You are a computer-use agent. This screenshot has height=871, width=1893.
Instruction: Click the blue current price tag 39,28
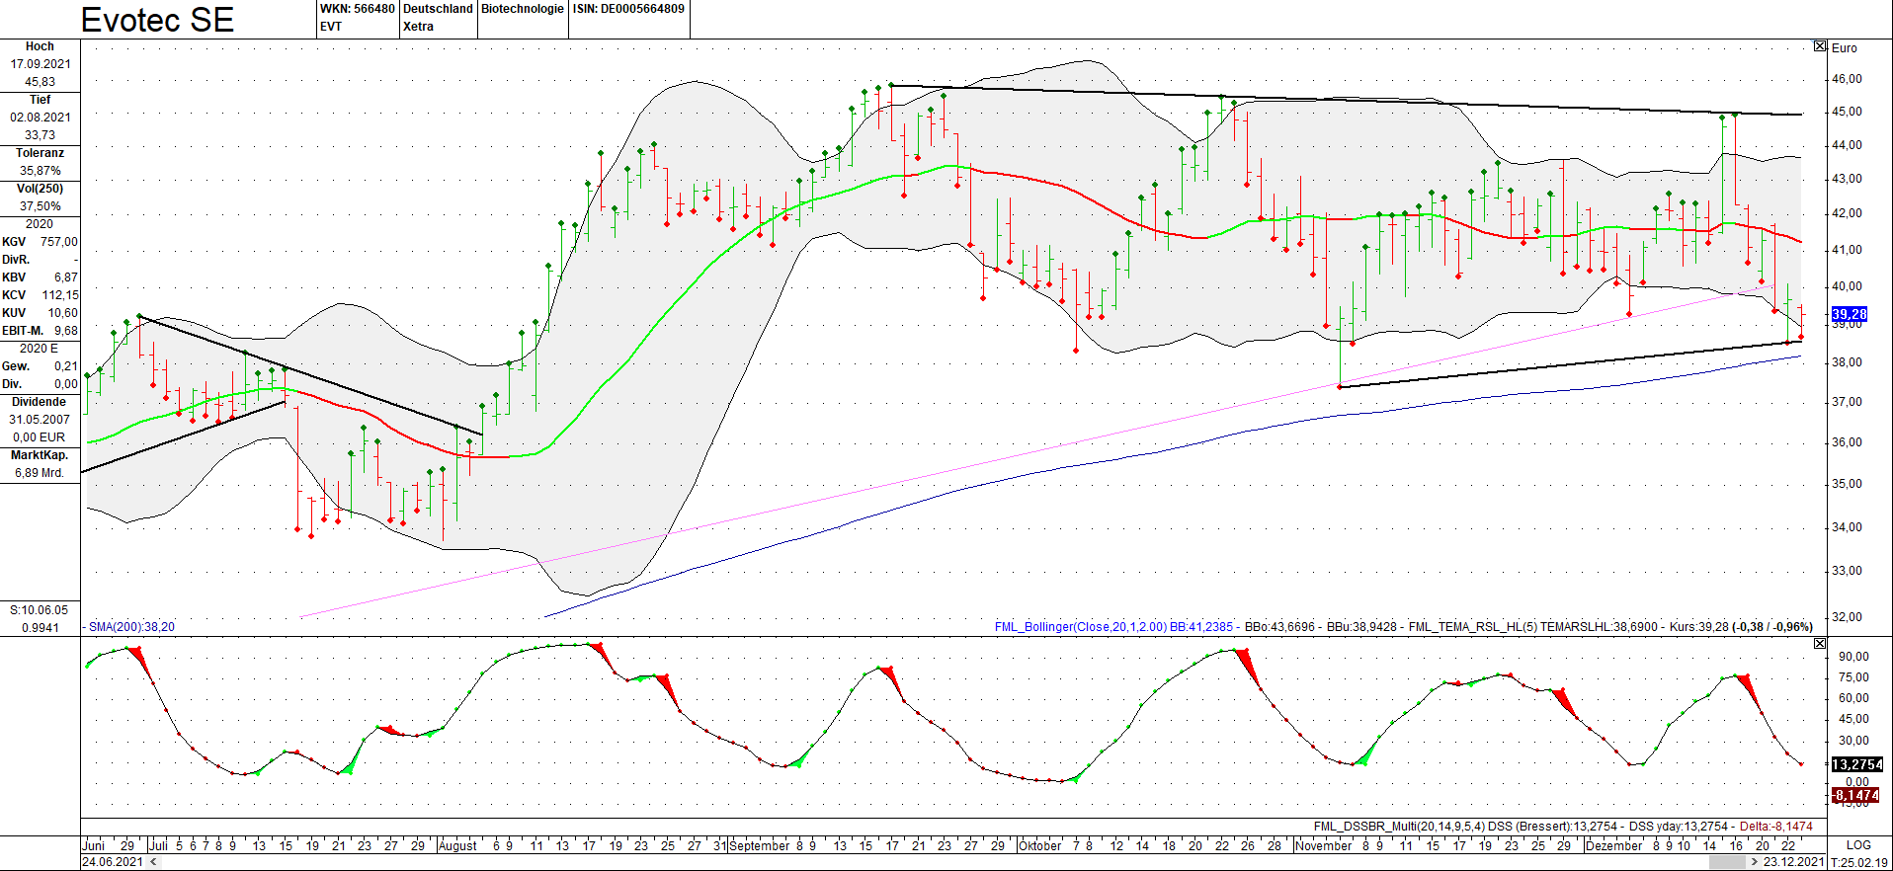click(1850, 314)
